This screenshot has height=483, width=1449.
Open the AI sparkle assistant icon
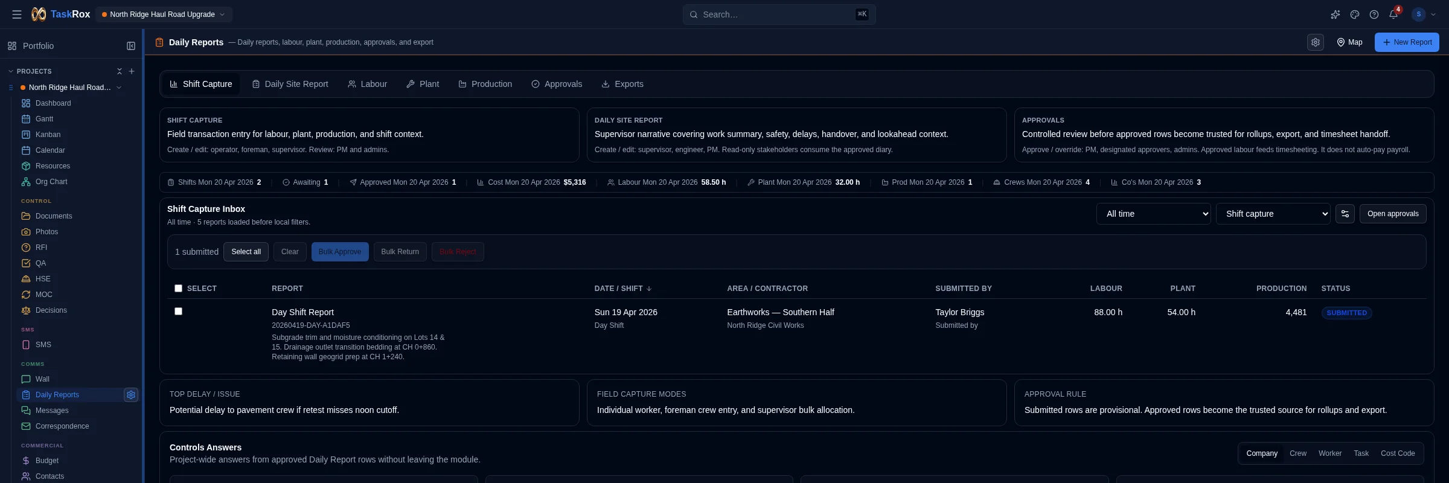(x=1335, y=14)
